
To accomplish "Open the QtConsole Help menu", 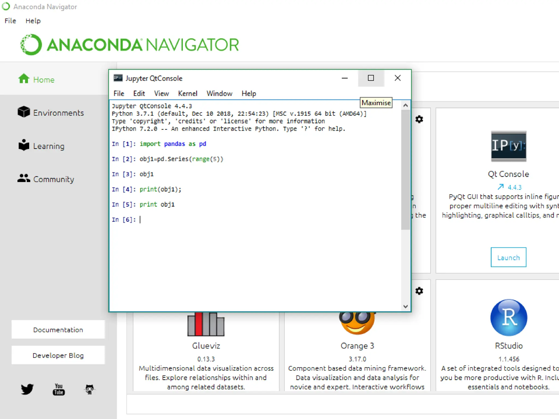I will tap(249, 93).
